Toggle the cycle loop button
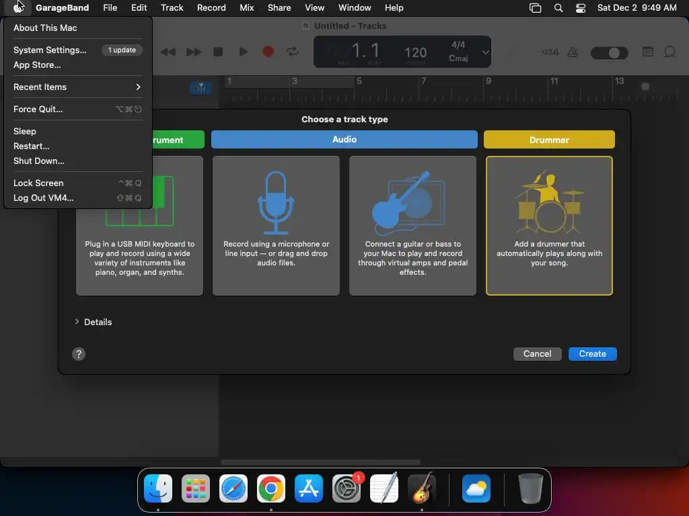This screenshot has height=516, width=689. click(293, 52)
